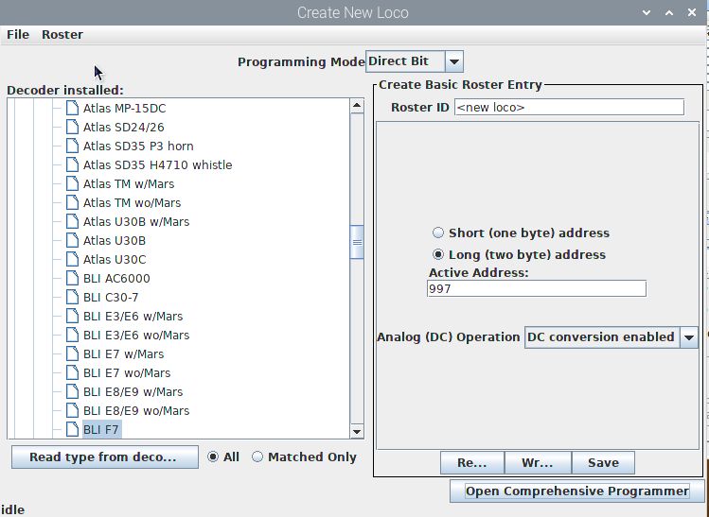Click the file icon beside BLI E8/E9 w/Mars
This screenshot has width=709, height=517.
point(72,392)
